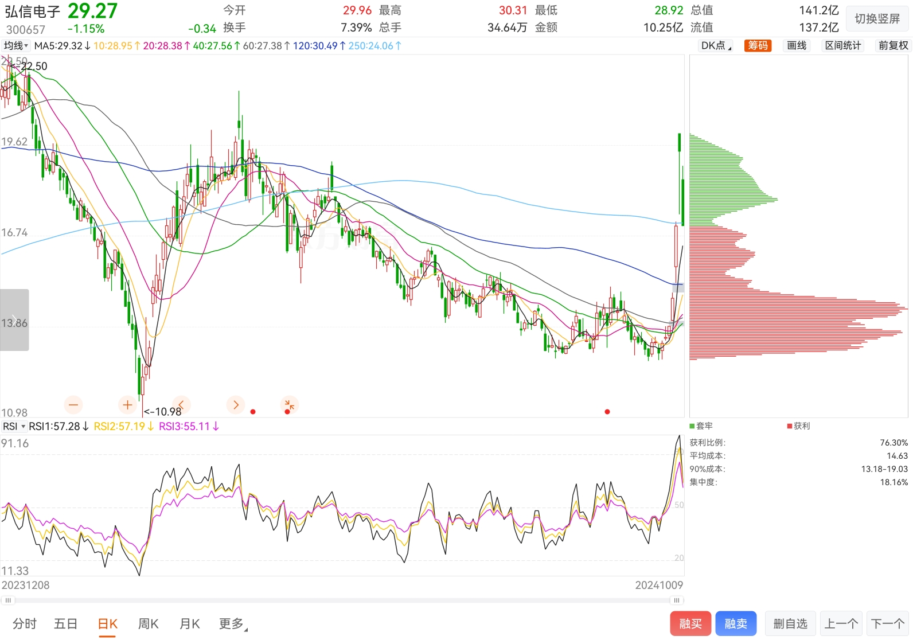Image resolution: width=913 pixels, height=640 pixels.
Task: Click the 融买 margin buy button
Action: click(690, 624)
